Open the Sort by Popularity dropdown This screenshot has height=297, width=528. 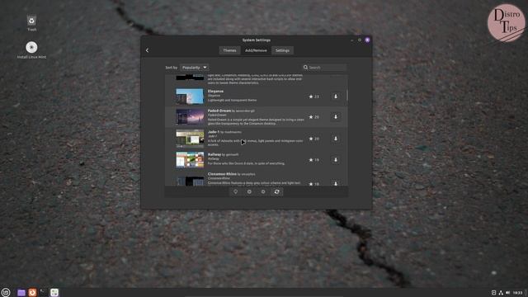click(195, 68)
